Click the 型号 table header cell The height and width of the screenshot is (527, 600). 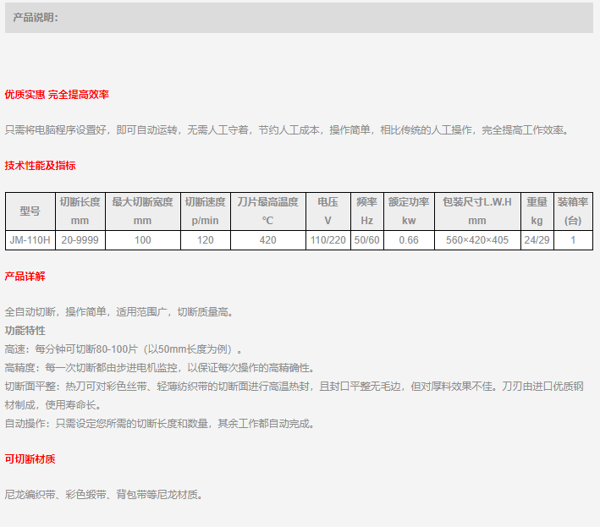pos(30,211)
